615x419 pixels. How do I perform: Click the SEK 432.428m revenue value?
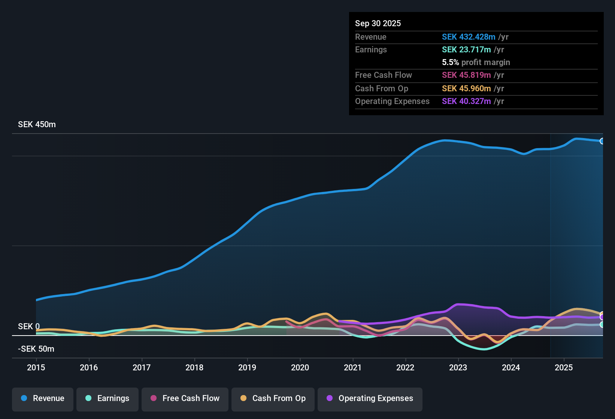click(468, 37)
